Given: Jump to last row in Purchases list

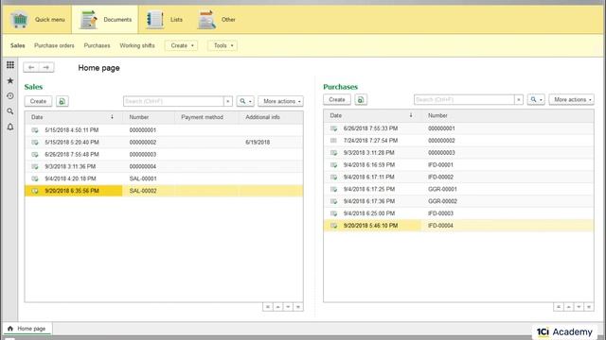Looking at the screenshot, I should pyautogui.click(x=589, y=307).
